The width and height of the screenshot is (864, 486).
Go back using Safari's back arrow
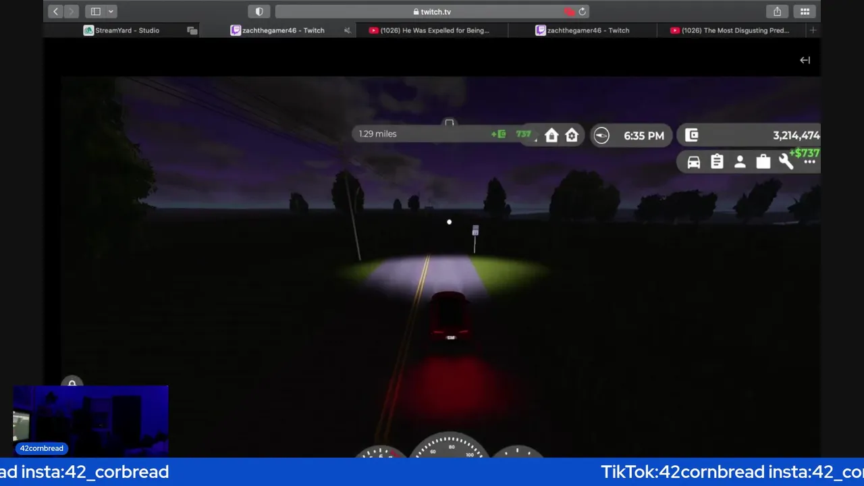tap(55, 11)
